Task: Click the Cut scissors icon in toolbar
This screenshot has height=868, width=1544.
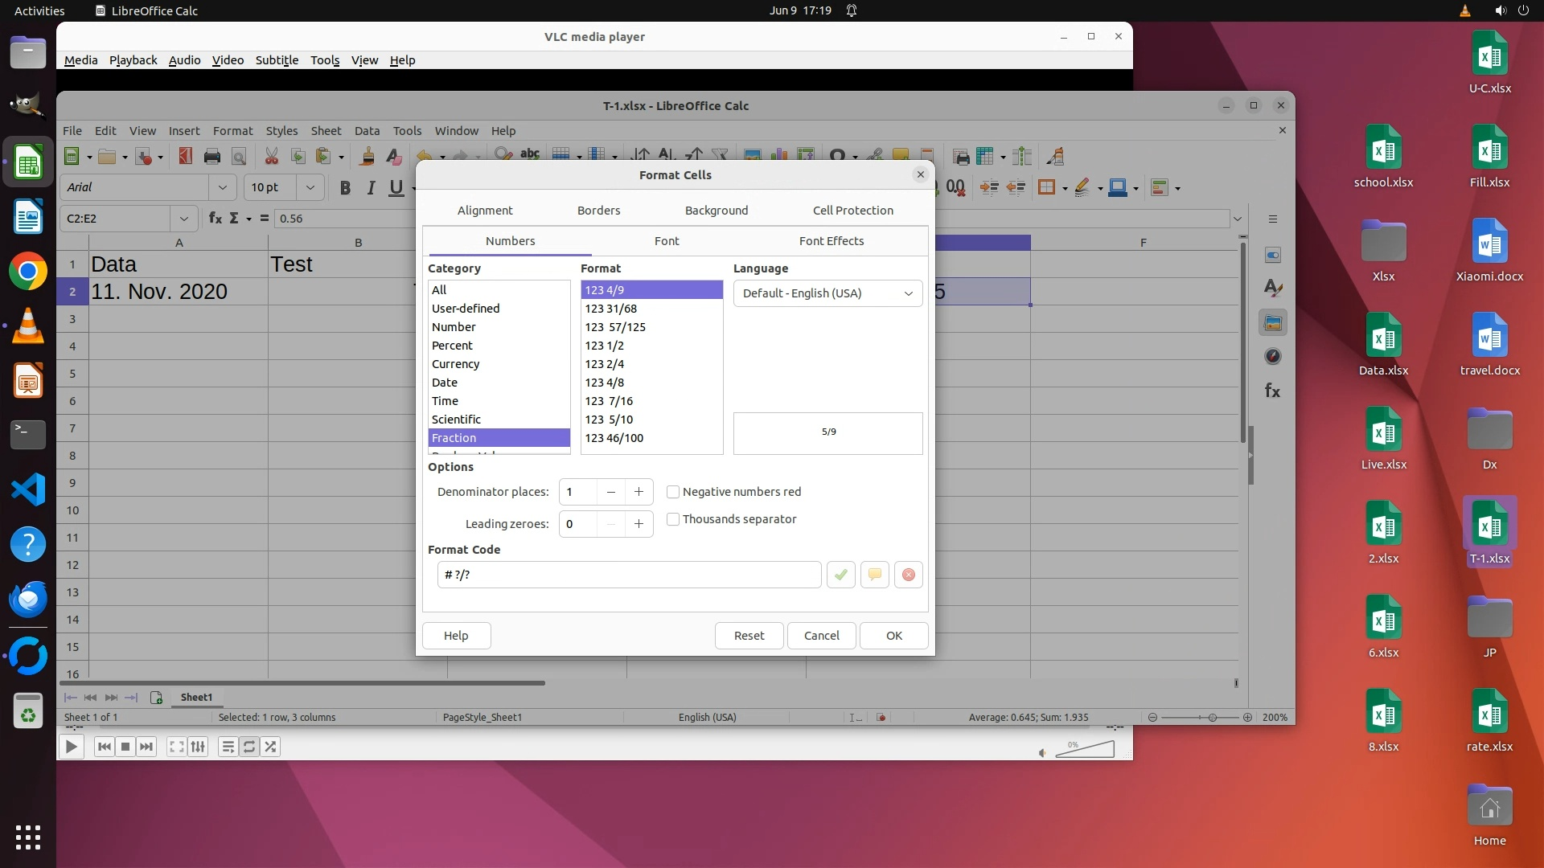Action: (x=271, y=156)
